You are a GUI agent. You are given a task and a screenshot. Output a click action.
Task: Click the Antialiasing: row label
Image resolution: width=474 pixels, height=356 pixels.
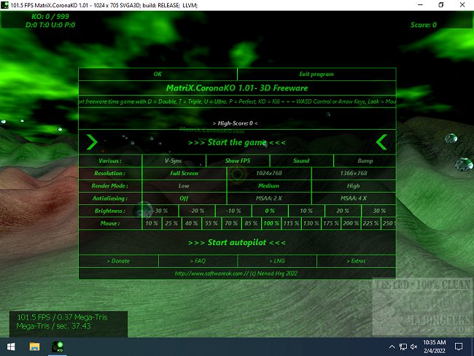[110, 198]
